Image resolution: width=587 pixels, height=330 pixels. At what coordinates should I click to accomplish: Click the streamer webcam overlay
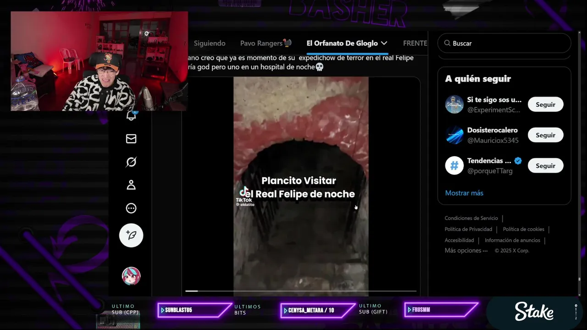(x=99, y=61)
